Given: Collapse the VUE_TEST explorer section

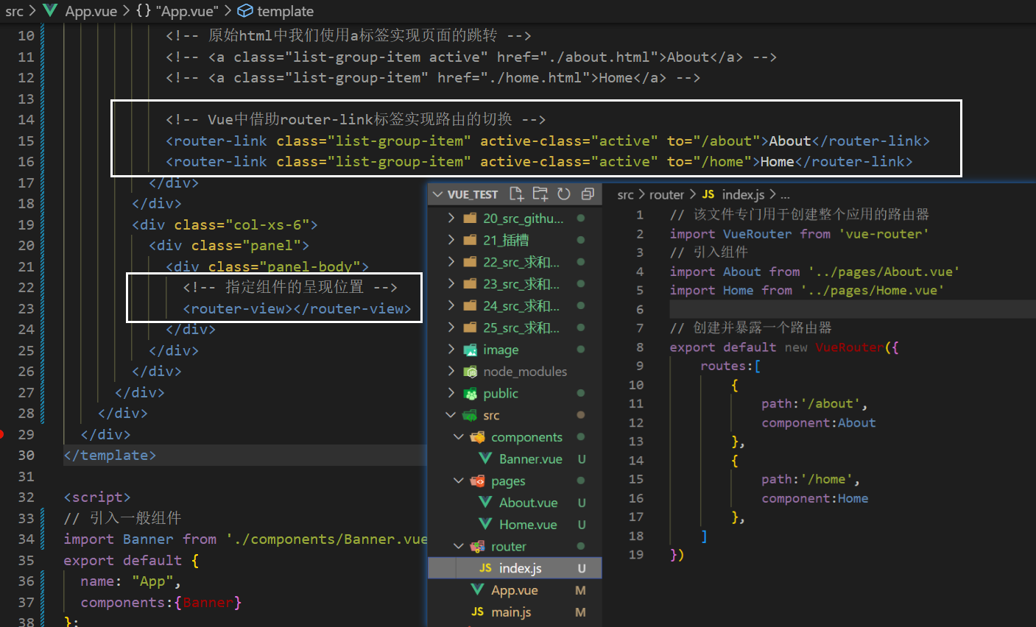Looking at the screenshot, I should [x=438, y=194].
